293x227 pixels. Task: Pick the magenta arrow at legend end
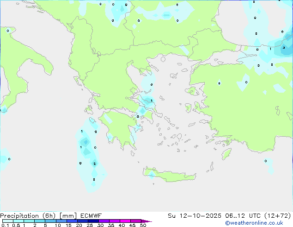coord(147,221)
